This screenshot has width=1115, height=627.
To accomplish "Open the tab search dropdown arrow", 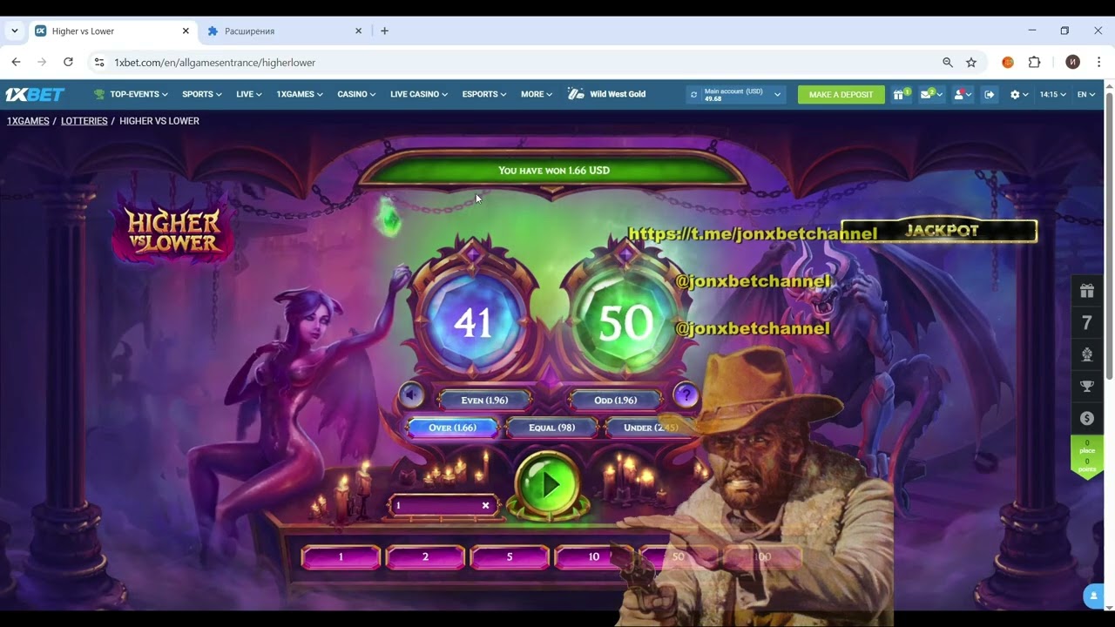I will (14, 30).
